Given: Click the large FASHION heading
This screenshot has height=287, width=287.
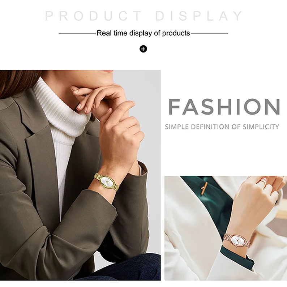Looking at the screenshot, I should point(224,107).
